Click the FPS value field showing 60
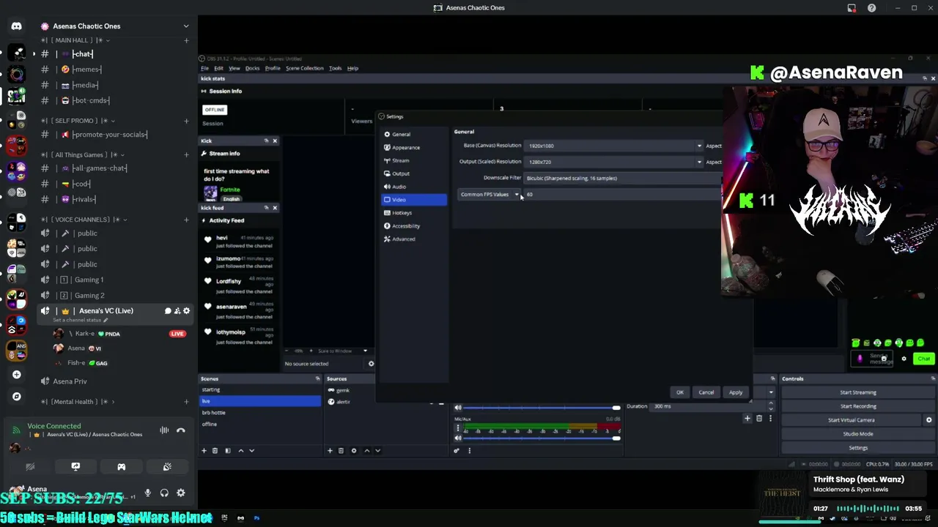Image resolution: width=938 pixels, height=527 pixels. (x=623, y=195)
